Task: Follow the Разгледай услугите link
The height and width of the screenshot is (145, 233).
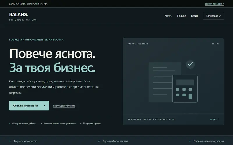Action: tap(64, 106)
